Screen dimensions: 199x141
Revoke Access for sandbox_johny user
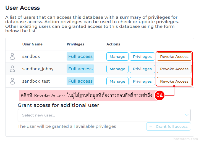pos(174,69)
